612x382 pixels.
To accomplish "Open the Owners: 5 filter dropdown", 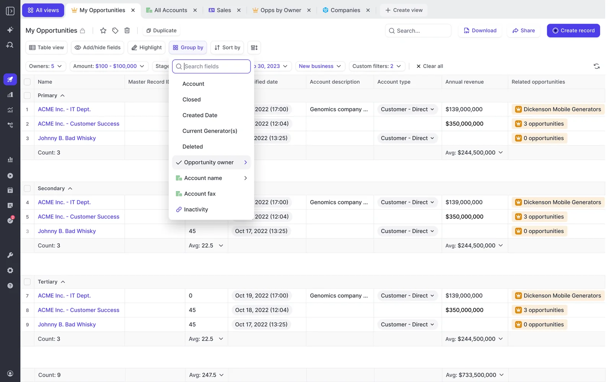I will (46, 66).
